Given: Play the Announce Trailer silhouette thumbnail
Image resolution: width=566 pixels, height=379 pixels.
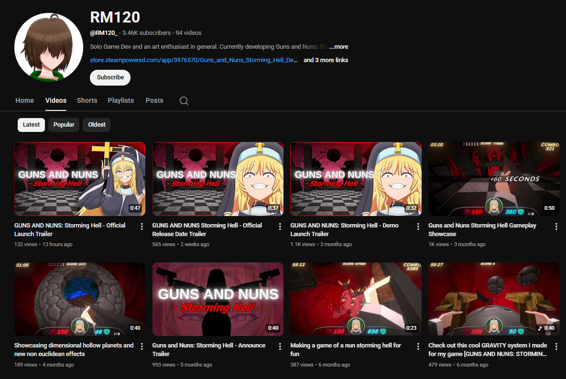Looking at the screenshot, I should (x=218, y=299).
